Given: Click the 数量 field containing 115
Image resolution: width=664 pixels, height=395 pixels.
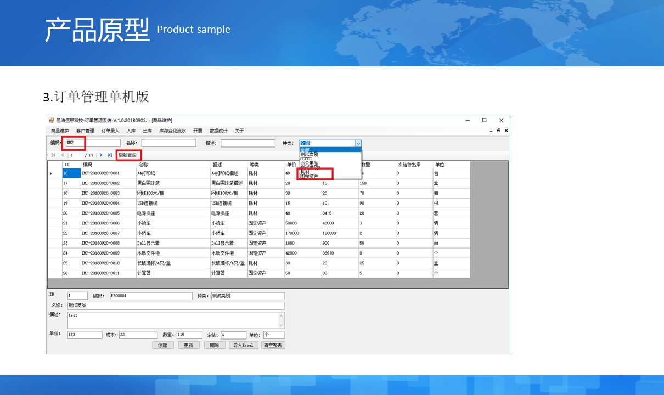Looking at the screenshot, I should (x=189, y=335).
